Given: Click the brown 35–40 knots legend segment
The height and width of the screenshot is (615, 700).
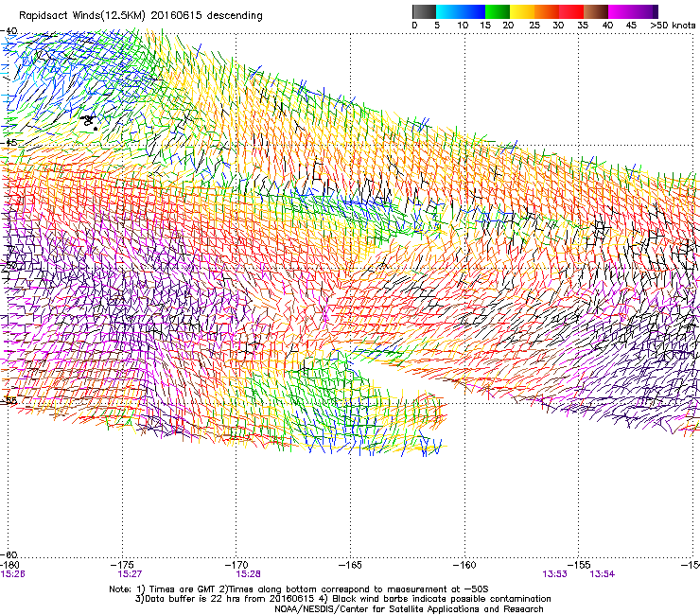Looking at the screenshot, I should tap(596, 11).
